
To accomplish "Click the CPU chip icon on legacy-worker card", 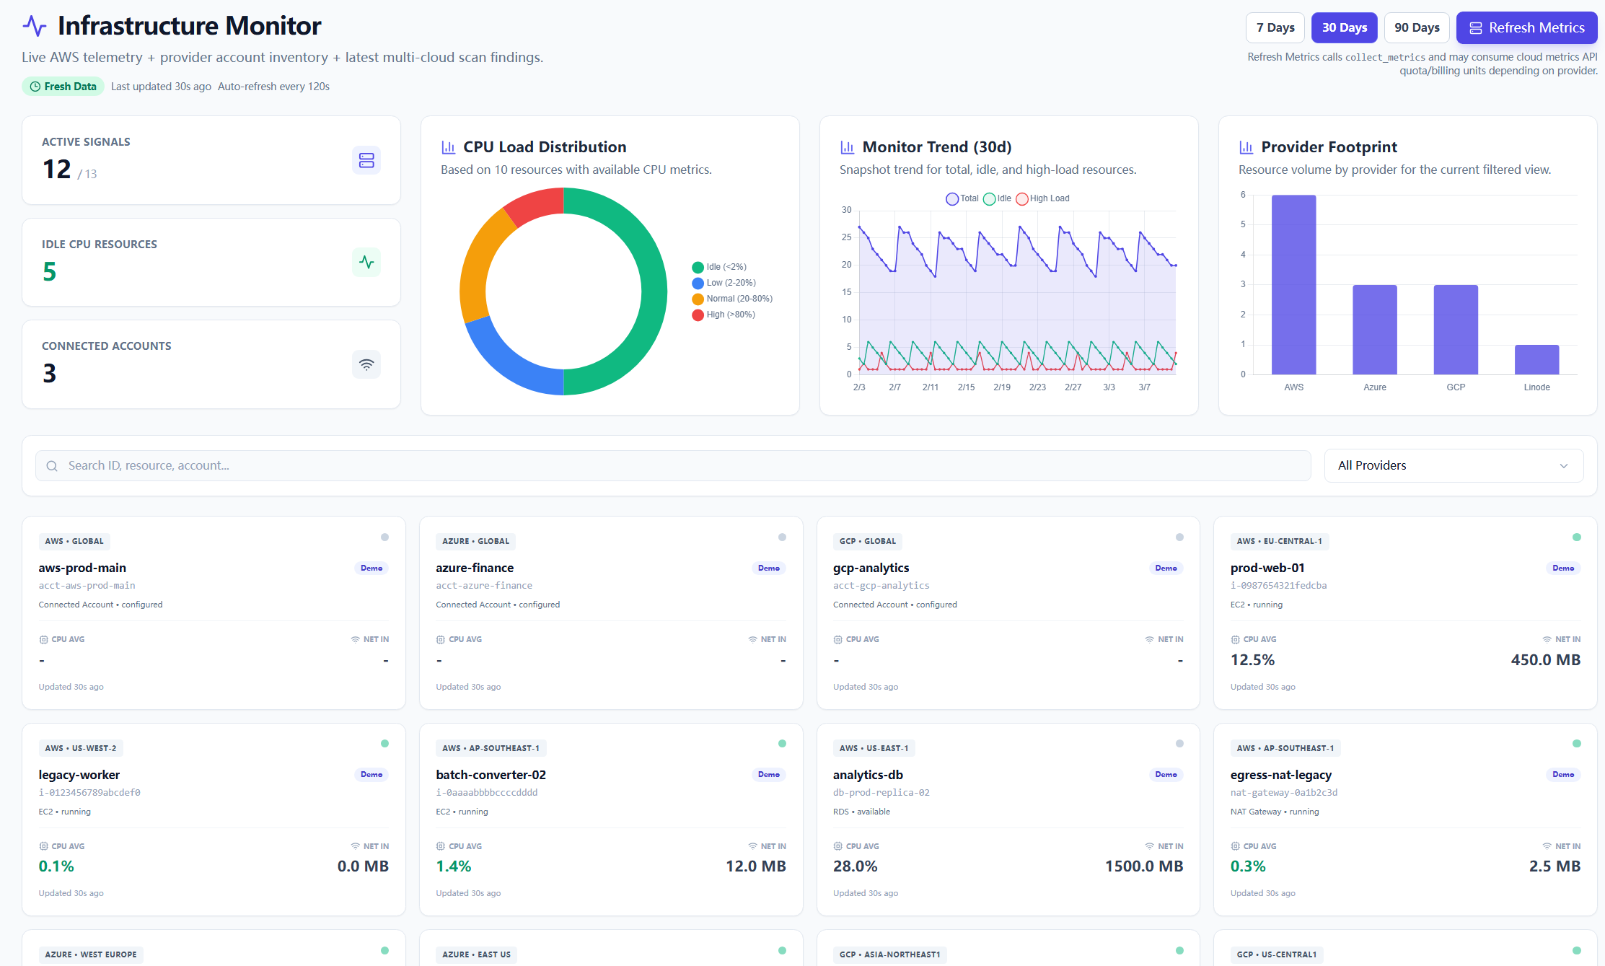I will point(44,846).
